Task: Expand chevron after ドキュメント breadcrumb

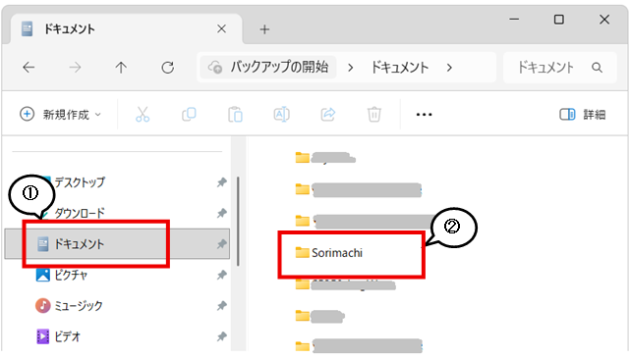Action: (x=449, y=68)
